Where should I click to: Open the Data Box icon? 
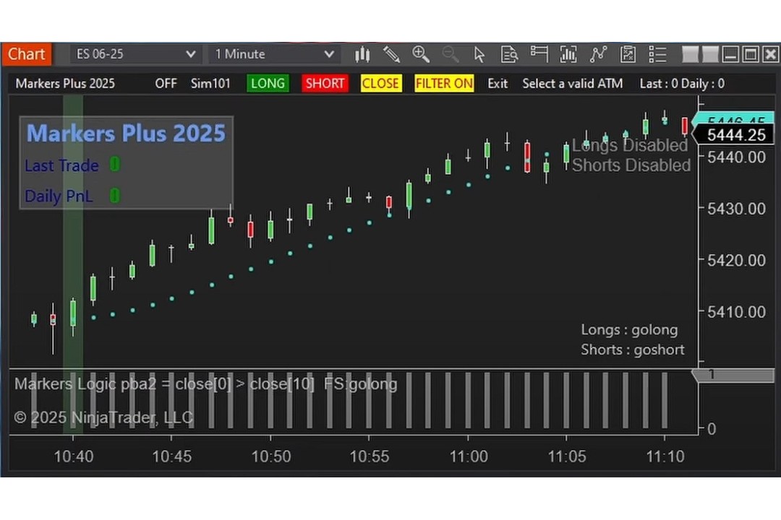click(509, 54)
